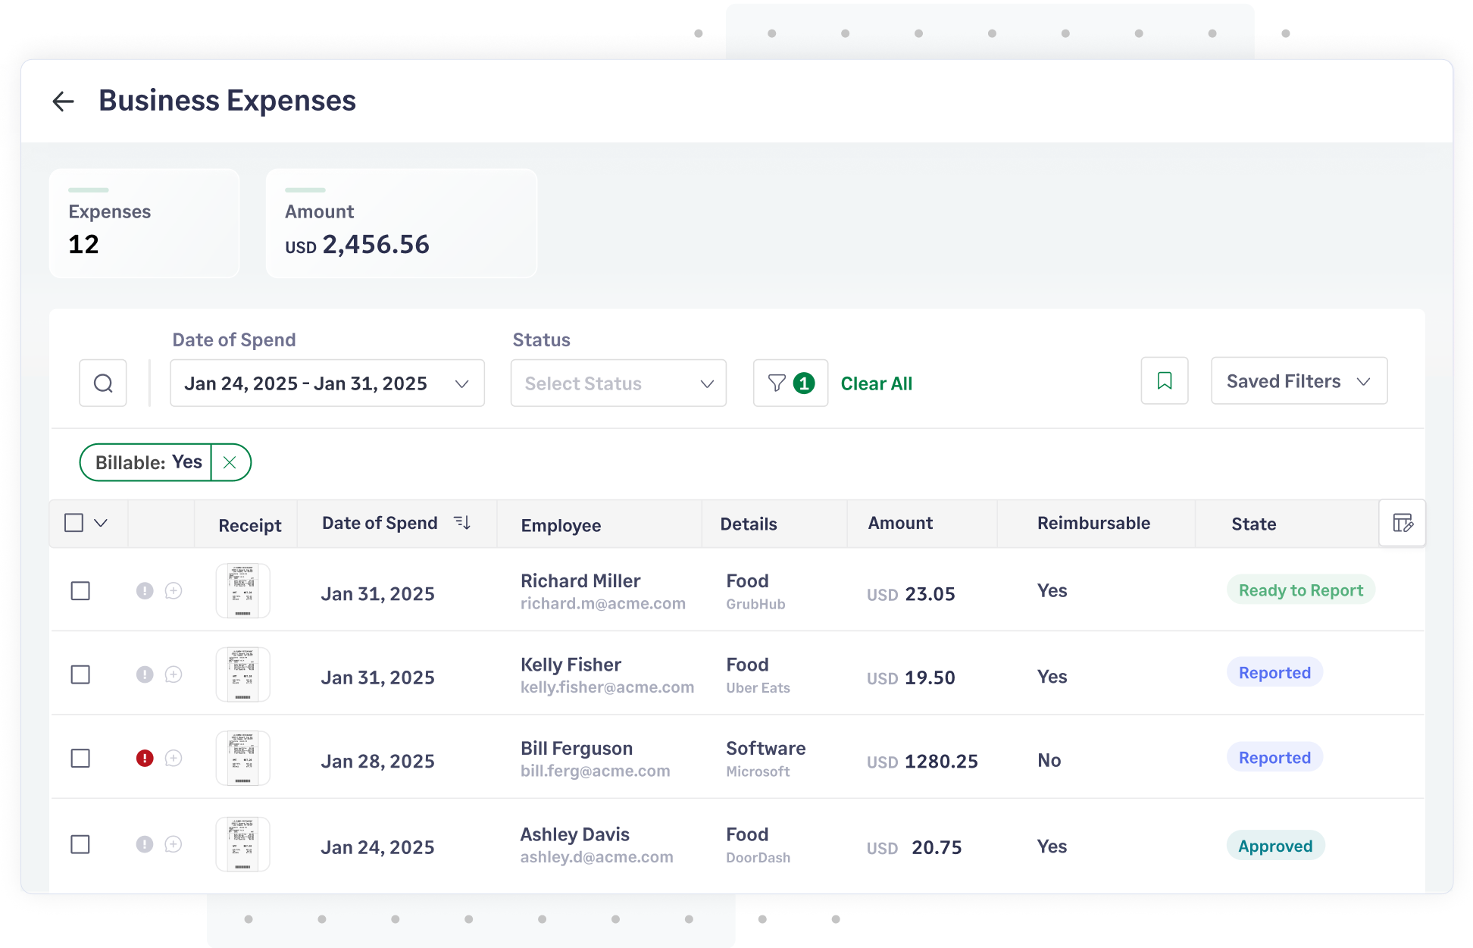This screenshot has height=948, width=1473.
Task: Remove the Billable: Yes filter chip
Action: click(230, 462)
